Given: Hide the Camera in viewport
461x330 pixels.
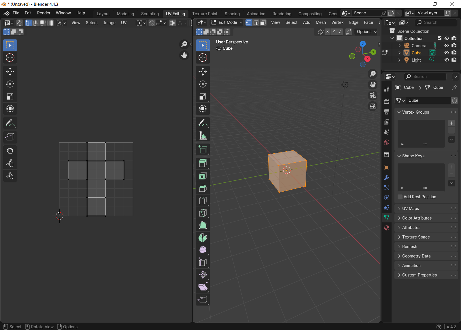Looking at the screenshot, I should coord(447,45).
